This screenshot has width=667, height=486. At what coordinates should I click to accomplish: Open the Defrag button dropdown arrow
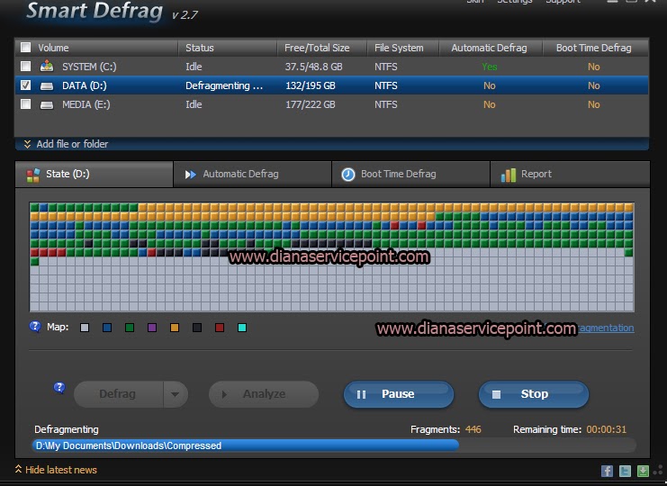(x=175, y=394)
